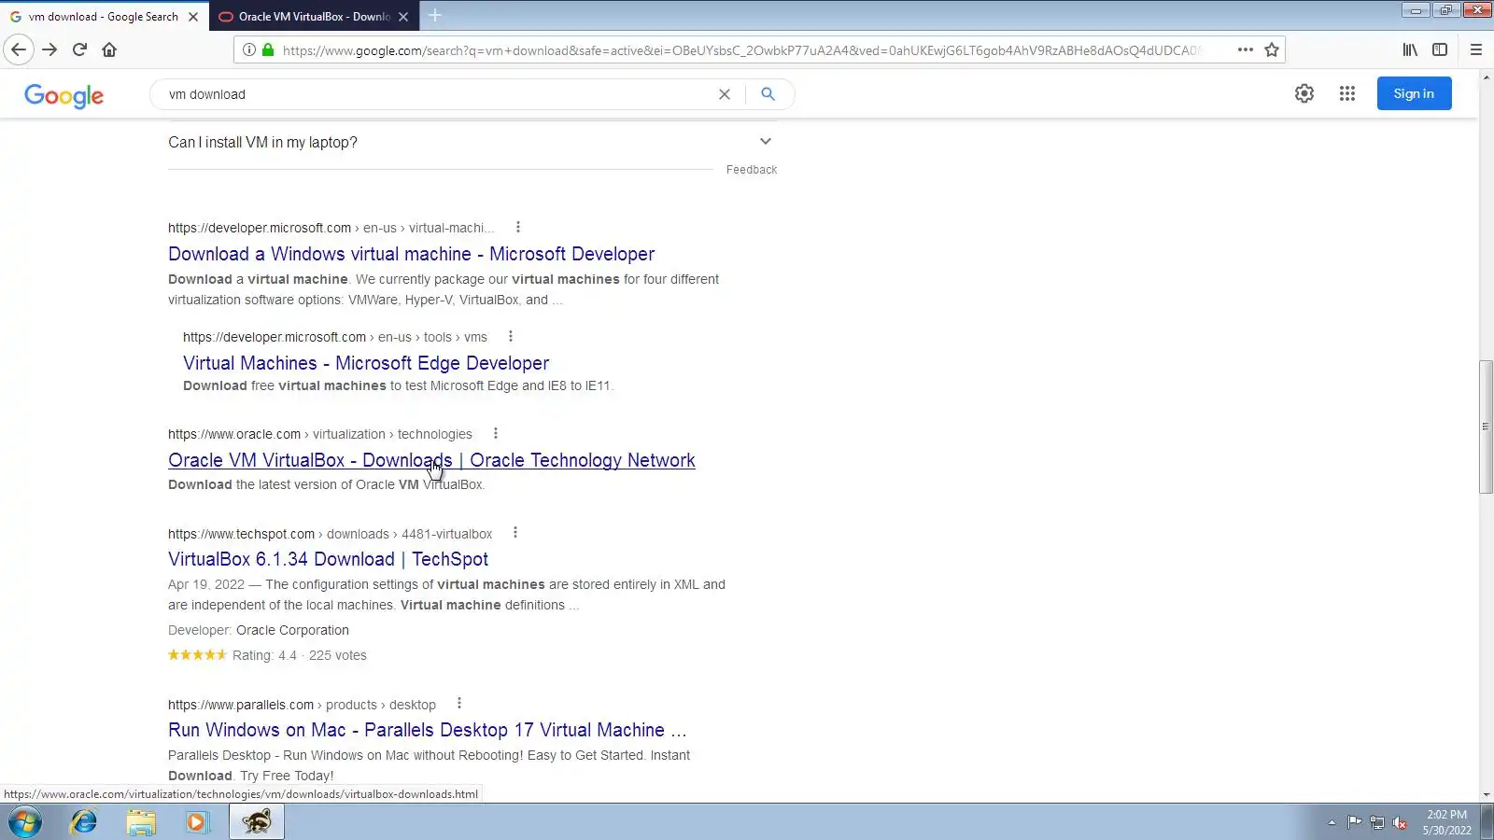Go back to the previous page
The image size is (1494, 840).
(x=19, y=49)
